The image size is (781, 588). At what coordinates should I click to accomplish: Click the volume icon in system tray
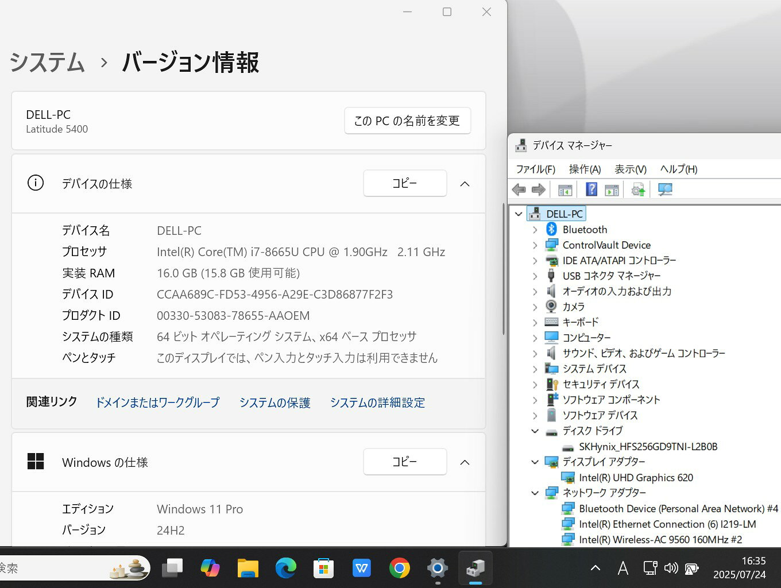[671, 568]
